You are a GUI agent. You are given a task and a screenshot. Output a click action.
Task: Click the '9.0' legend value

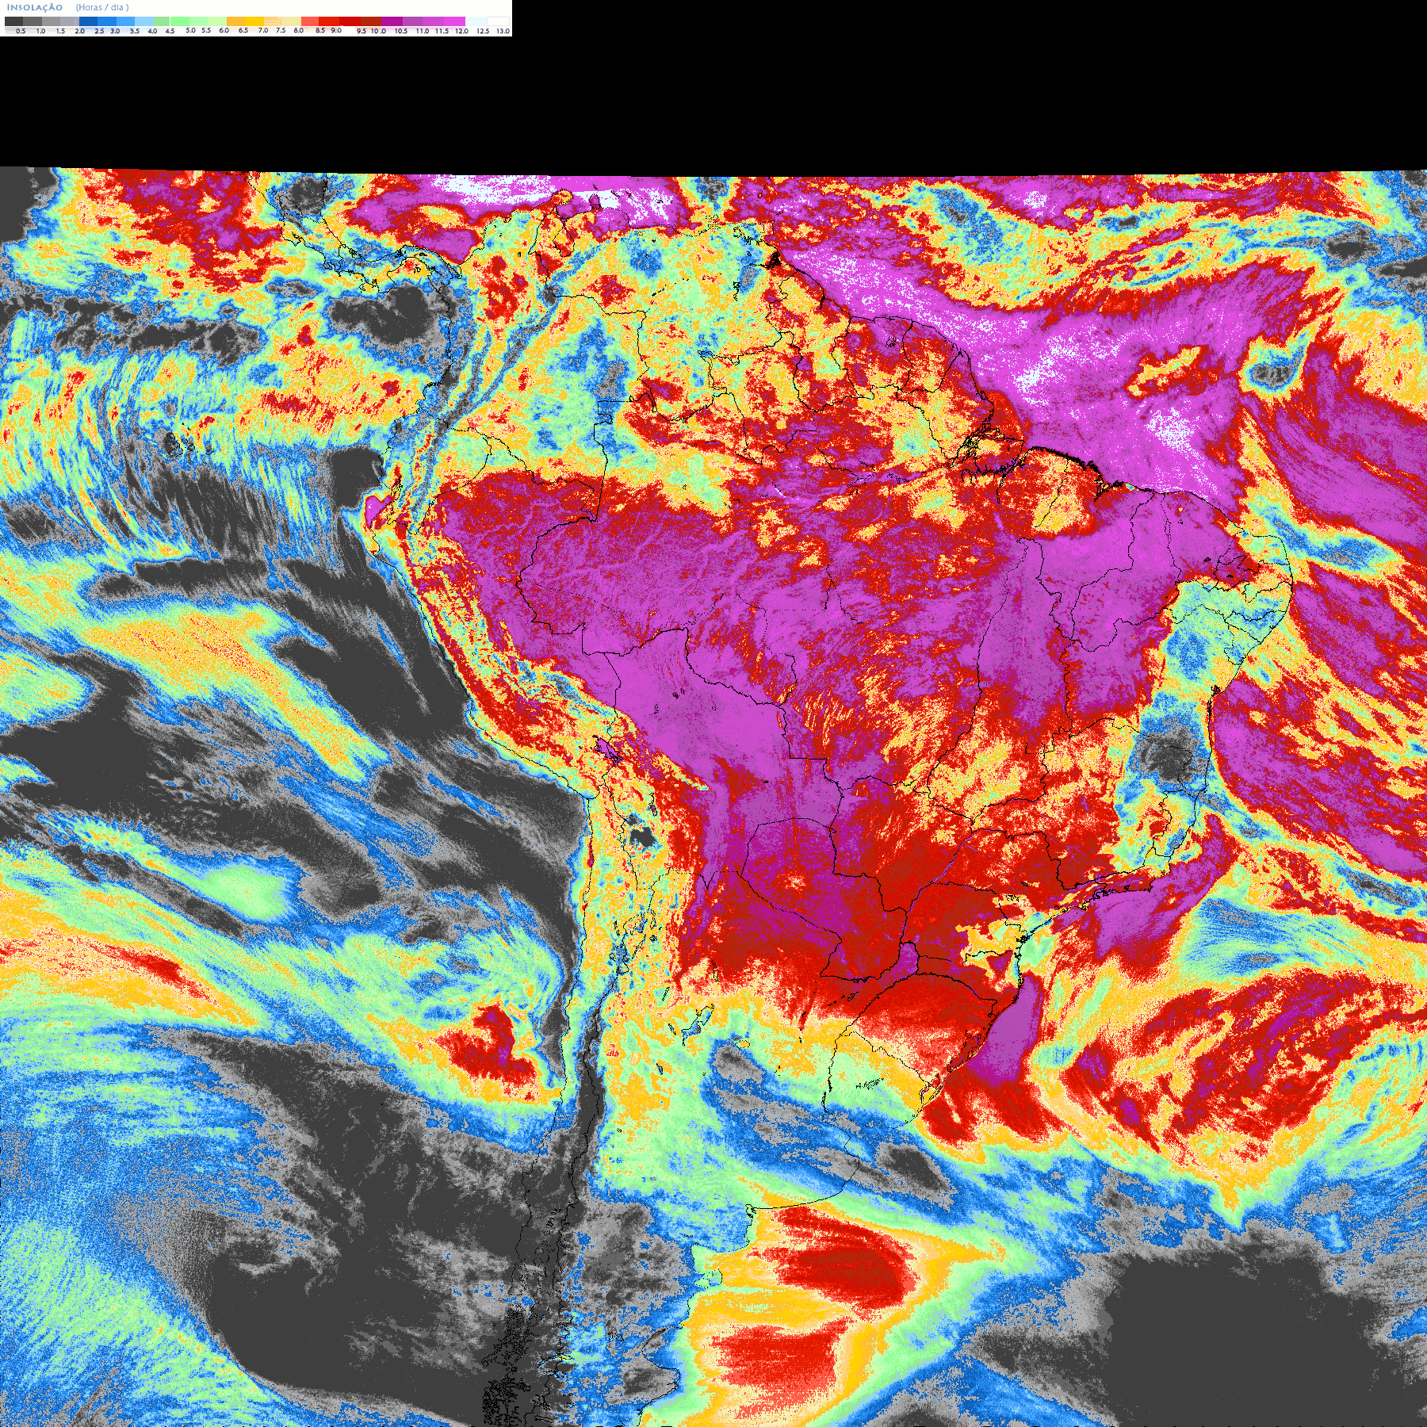coord(336,30)
